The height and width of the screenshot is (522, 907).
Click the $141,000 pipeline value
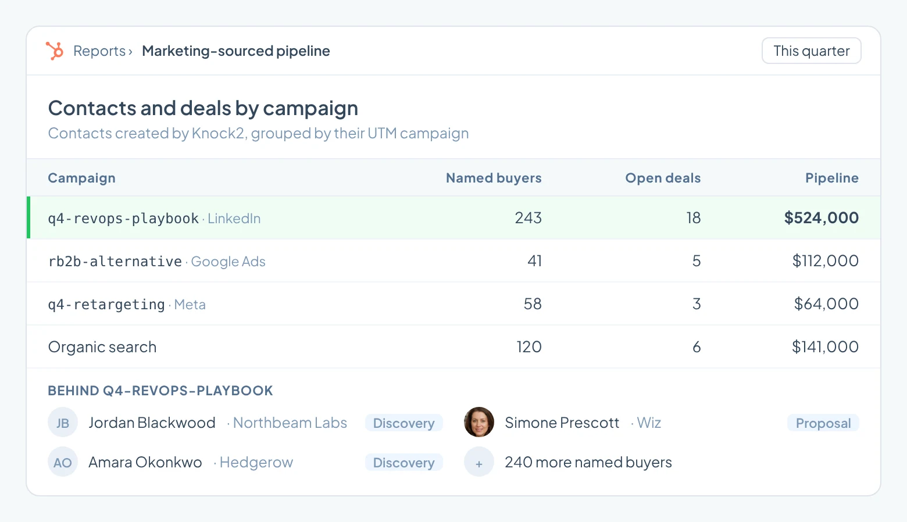[825, 347]
